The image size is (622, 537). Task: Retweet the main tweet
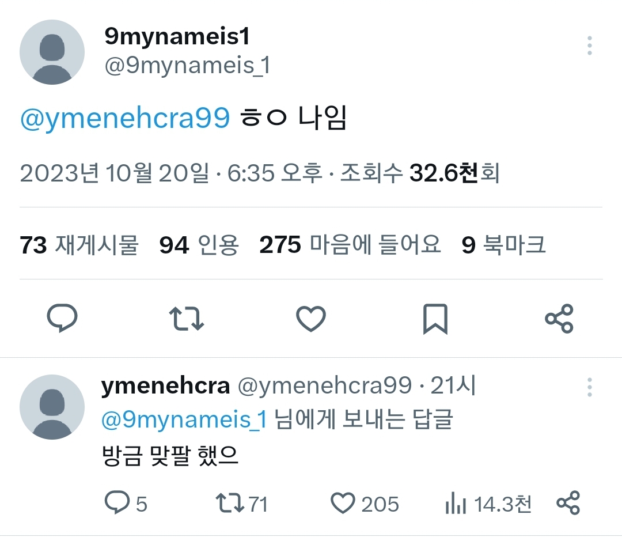point(185,318)
